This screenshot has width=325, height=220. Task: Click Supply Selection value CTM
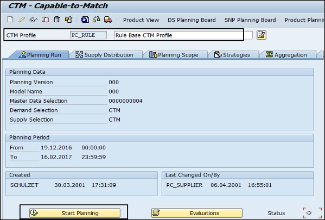[x=114, y=120]
